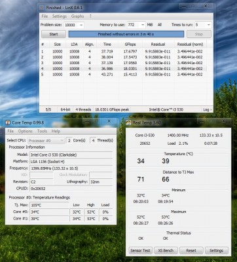Open Settings button in Real Temp
237x262 pixels.
click(217, 250)
